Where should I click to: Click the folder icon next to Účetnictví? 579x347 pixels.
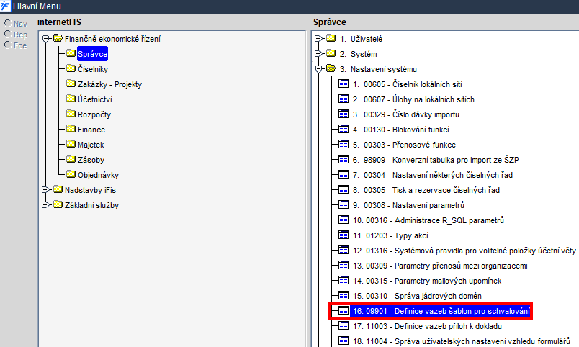pyautogui.click(x=71, y=99)
